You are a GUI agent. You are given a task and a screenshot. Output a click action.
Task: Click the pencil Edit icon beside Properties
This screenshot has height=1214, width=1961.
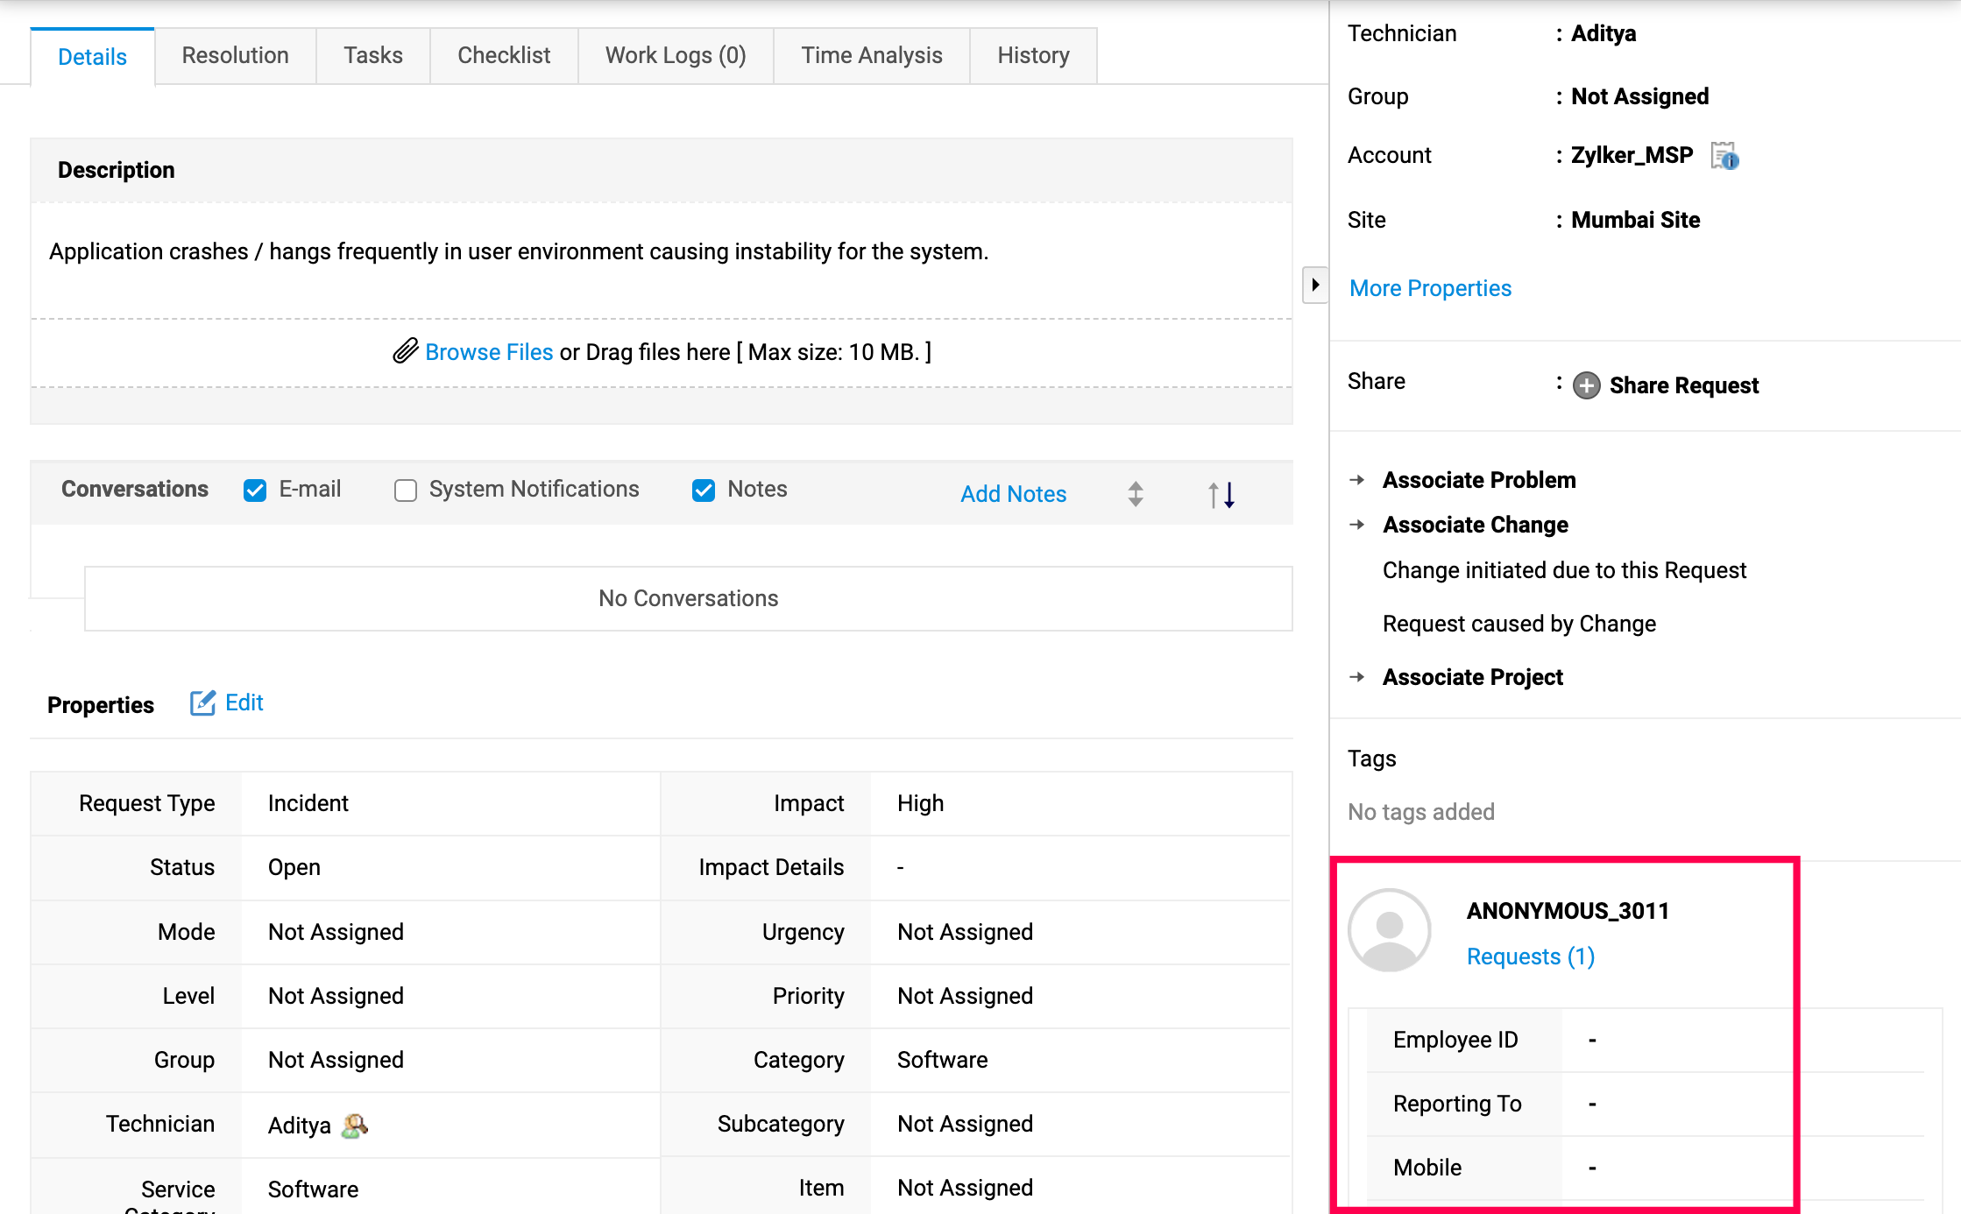[x=202, y=703]
